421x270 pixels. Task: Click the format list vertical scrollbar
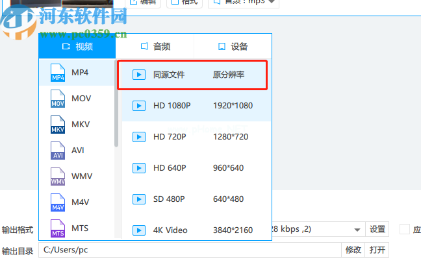(x=117, y=104)
